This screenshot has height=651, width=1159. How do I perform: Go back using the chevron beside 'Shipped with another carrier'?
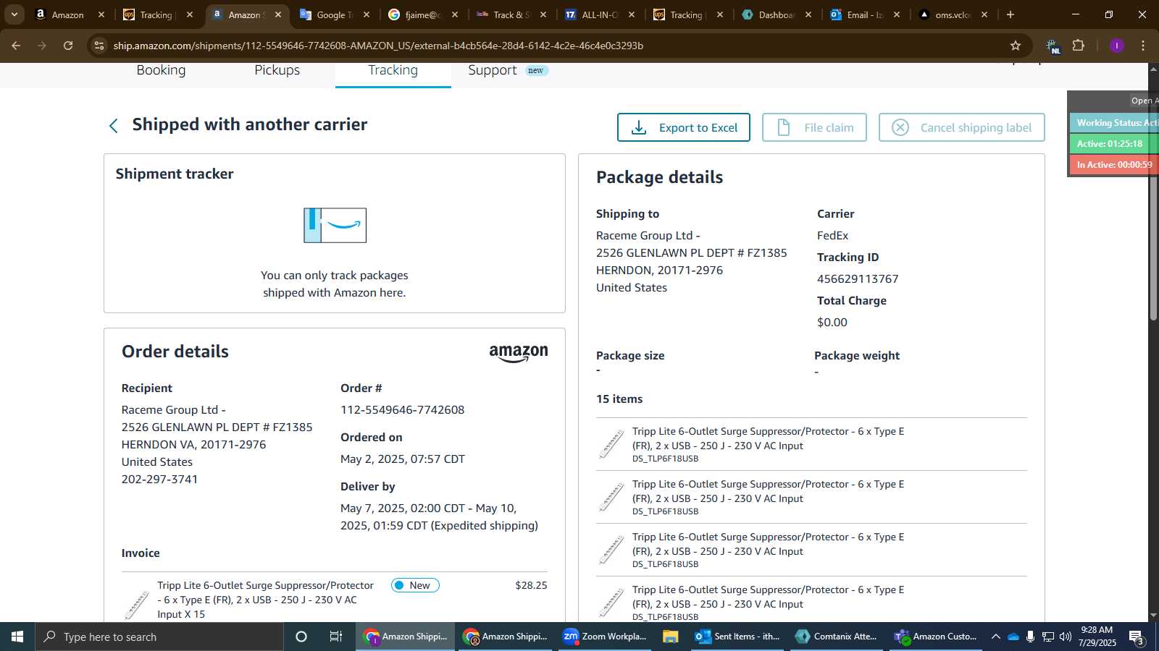[113, 126]
